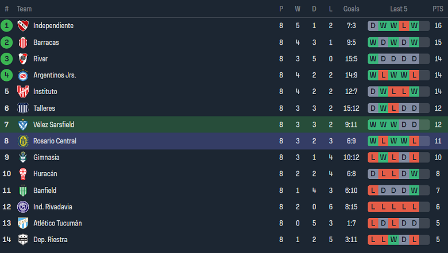Click the Atlético Tucumán crest icon
Screen dimensions: 448x253
coord(23,223)
